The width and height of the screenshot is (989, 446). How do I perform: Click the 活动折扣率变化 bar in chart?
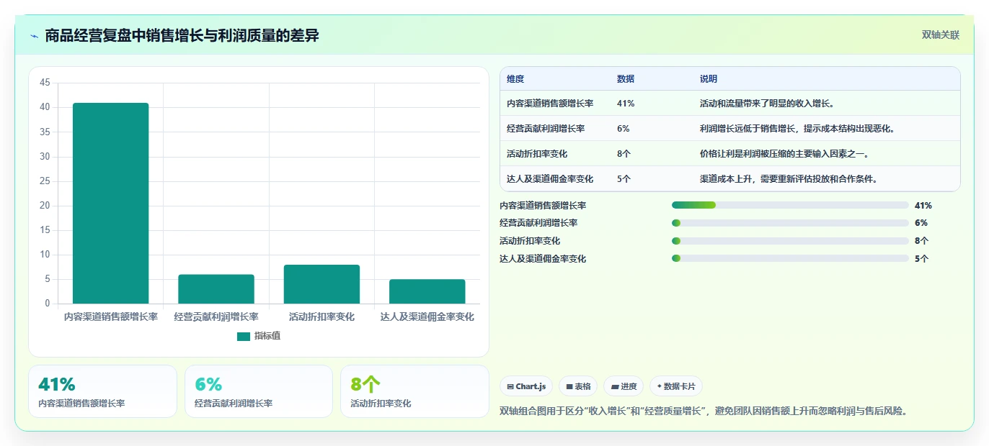(321, 284)
